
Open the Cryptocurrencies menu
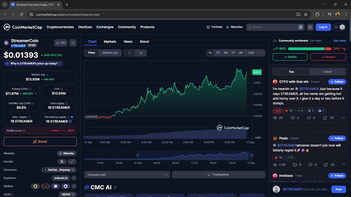tap(60, 27)
